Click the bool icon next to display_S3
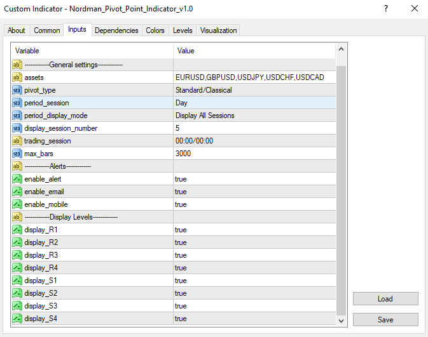Viewport: 428px width, 337px height. point(17,306)
